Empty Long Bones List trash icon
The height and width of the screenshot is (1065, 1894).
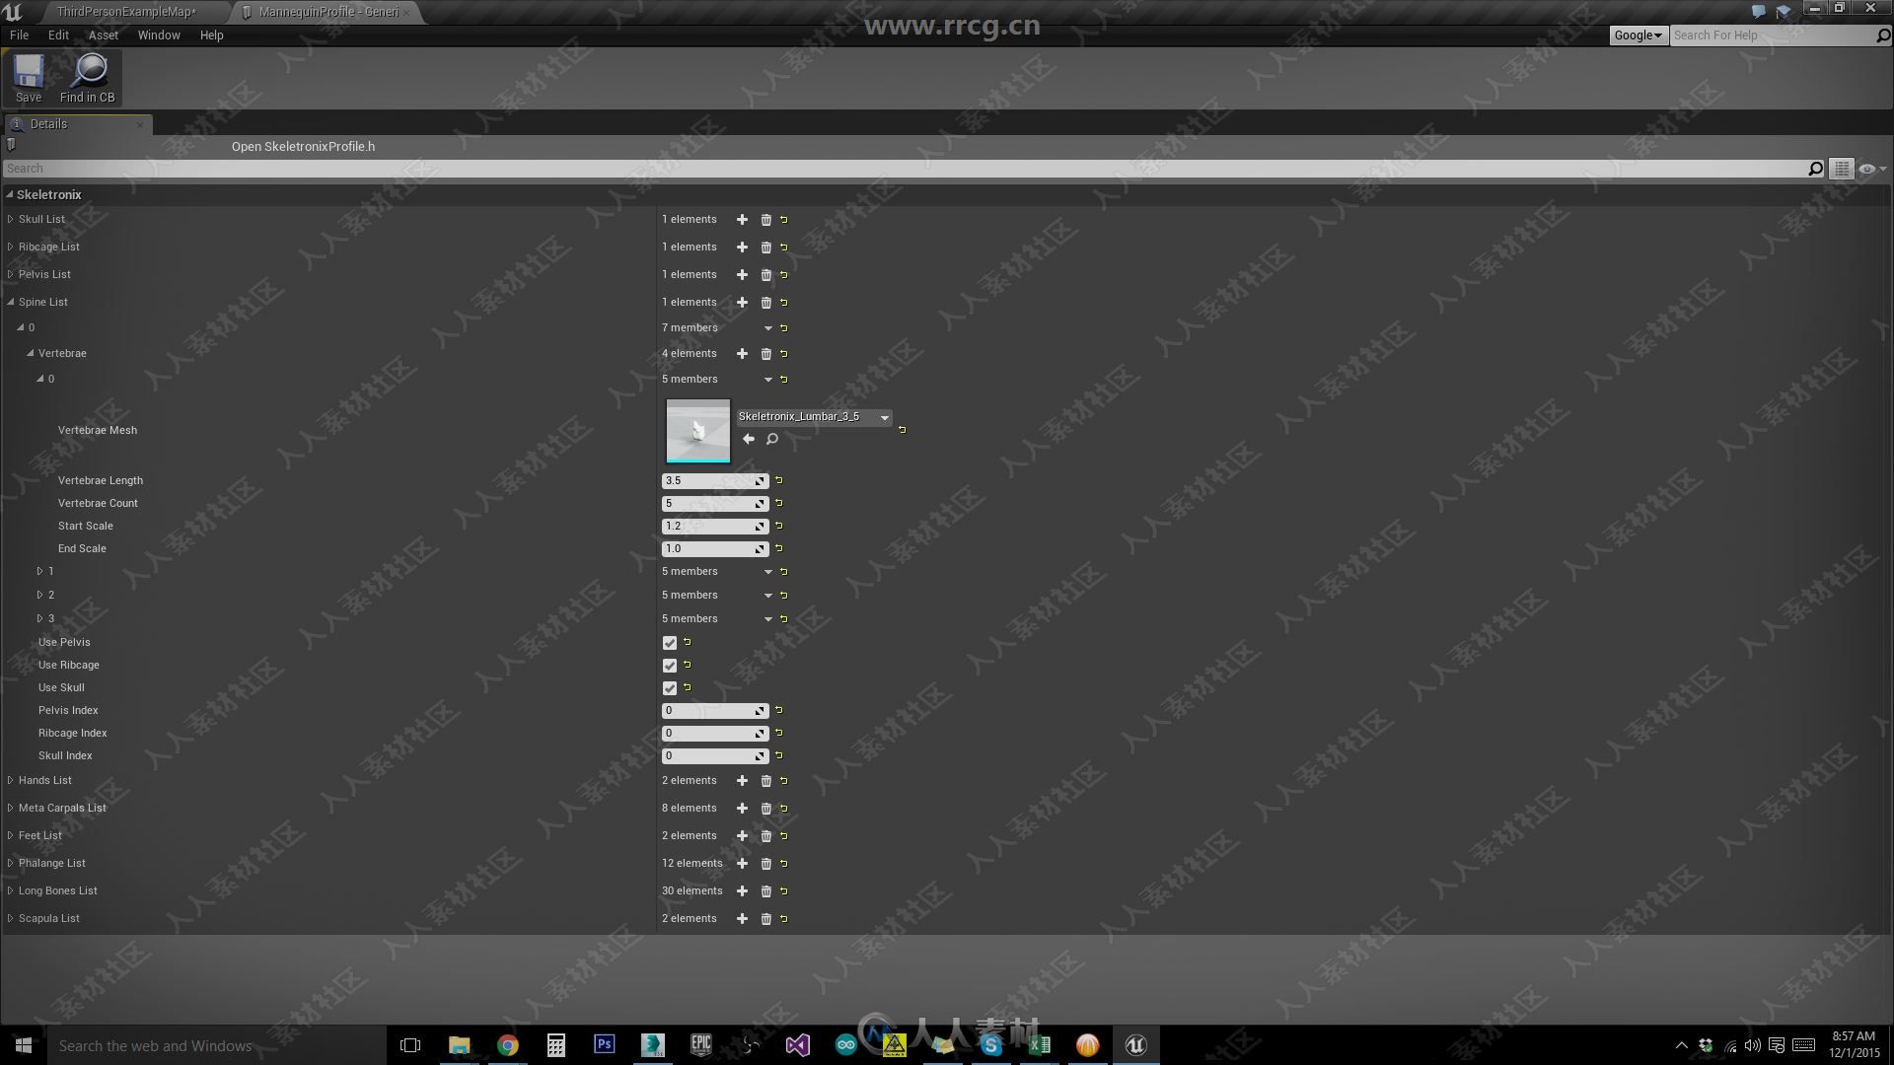(765, 891)
